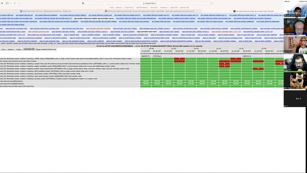Go back with the browser back arrow
Viewport: 307px width, 173px height.
(x=15, y=3)
